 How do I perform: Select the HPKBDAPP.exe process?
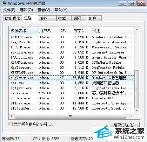(x=71, y=73)
